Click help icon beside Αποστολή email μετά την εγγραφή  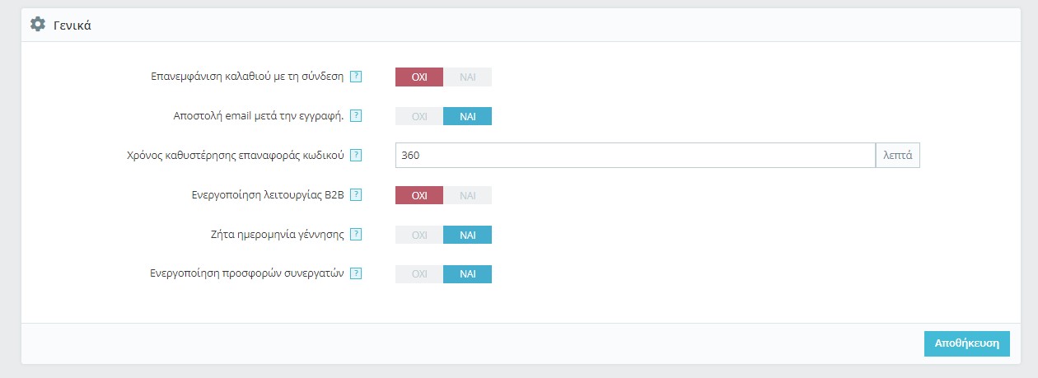pos(356,116)
